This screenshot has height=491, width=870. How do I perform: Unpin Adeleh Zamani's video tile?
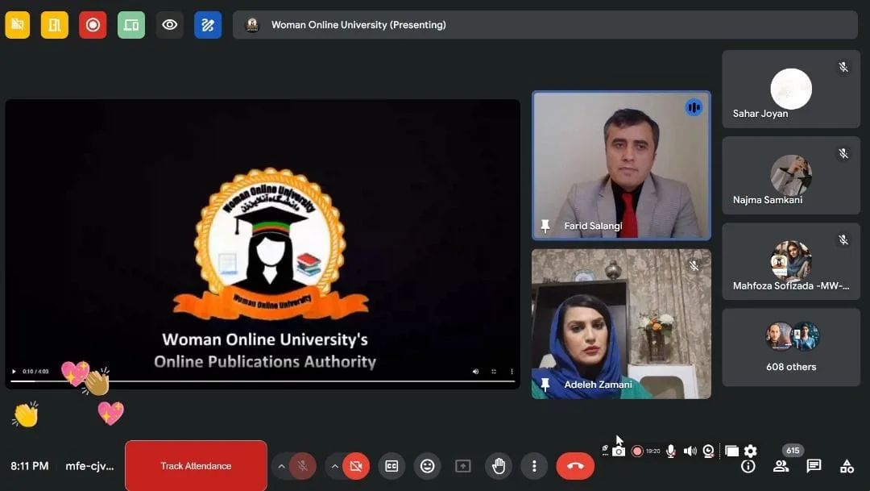[545, 385]
